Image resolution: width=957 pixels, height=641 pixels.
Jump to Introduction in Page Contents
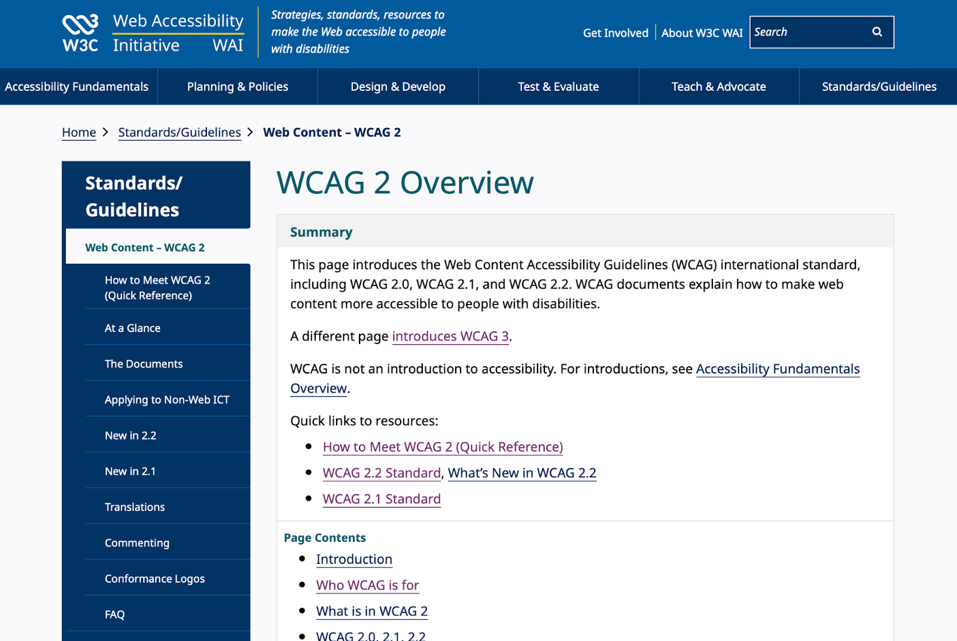tap(354, 559)
